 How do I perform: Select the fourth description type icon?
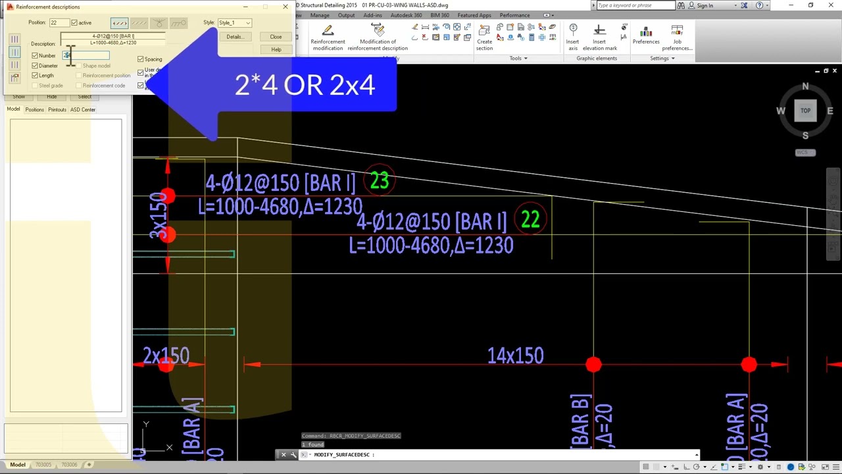coord(178,23)
